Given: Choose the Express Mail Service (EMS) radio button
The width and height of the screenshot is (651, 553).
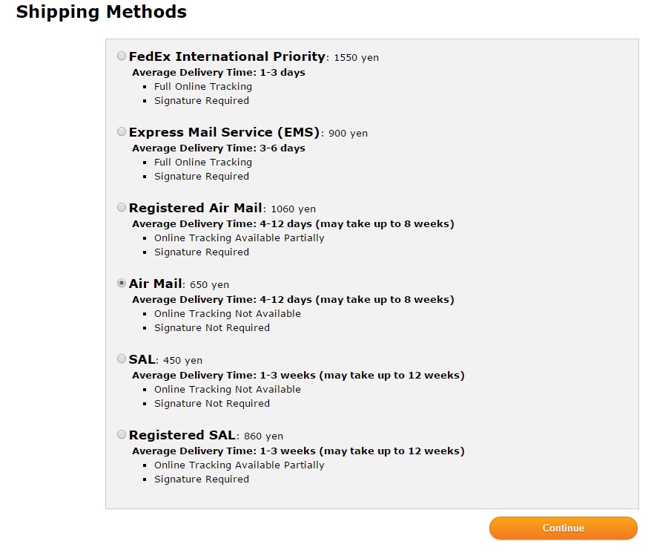Looking at the screenshot, I should 122,131.
